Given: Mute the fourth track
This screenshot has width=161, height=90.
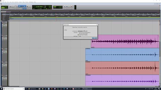Looking at the screenshot, I should click(x=7, y=63).
